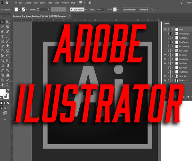Select the Type tool
Screen dimensions: 192x161
(x=2, y=36)
